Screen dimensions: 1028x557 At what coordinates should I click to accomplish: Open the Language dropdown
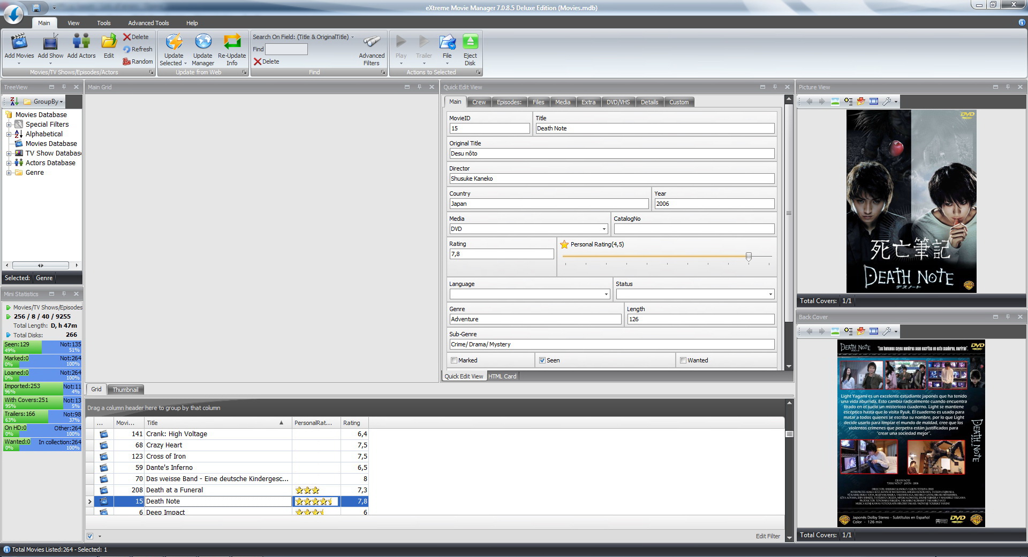coord(606,294)
